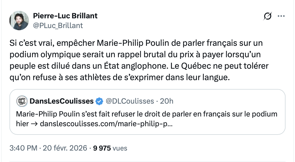Open the danslescoulisses.com article link
Viewport: 295px width, 162px height.
point(106,124)
